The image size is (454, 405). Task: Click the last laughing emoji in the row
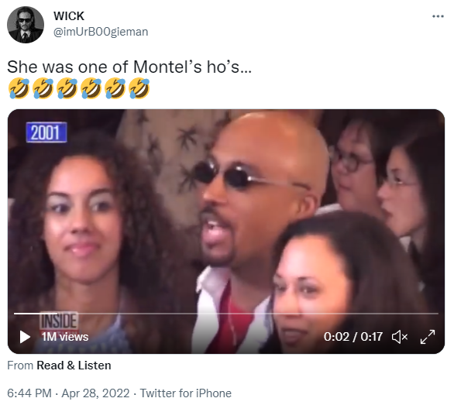pos(139,88)
